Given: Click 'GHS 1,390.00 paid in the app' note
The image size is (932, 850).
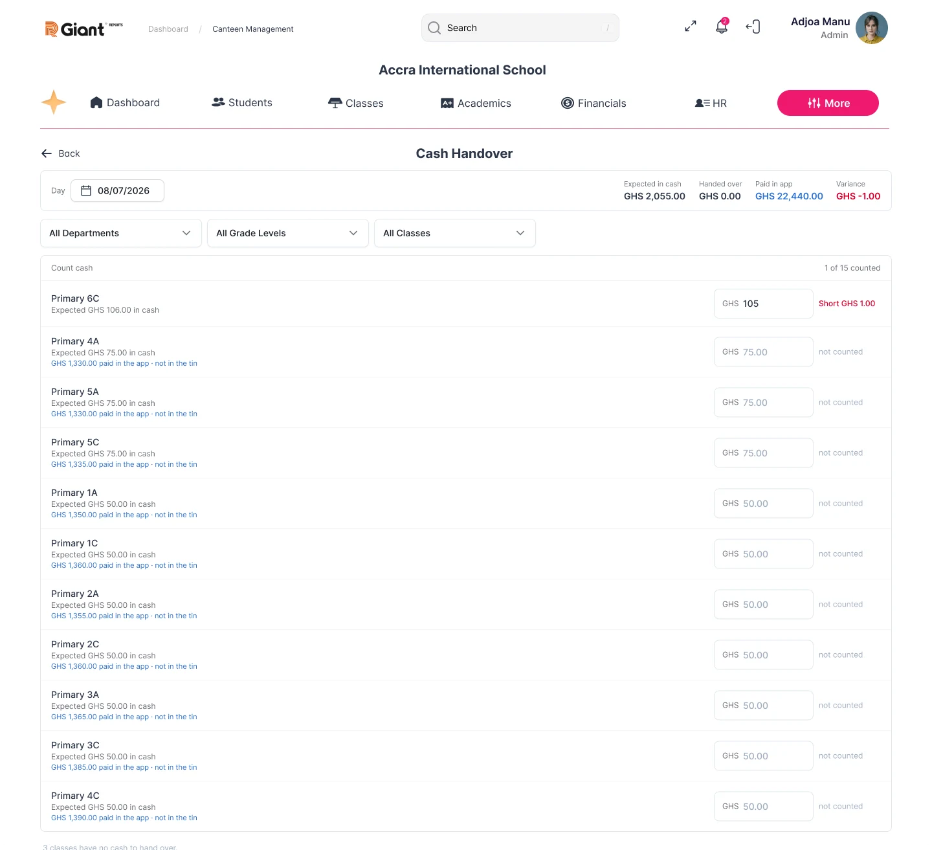Looking at the screenshot, I should [x=100, y=818].
